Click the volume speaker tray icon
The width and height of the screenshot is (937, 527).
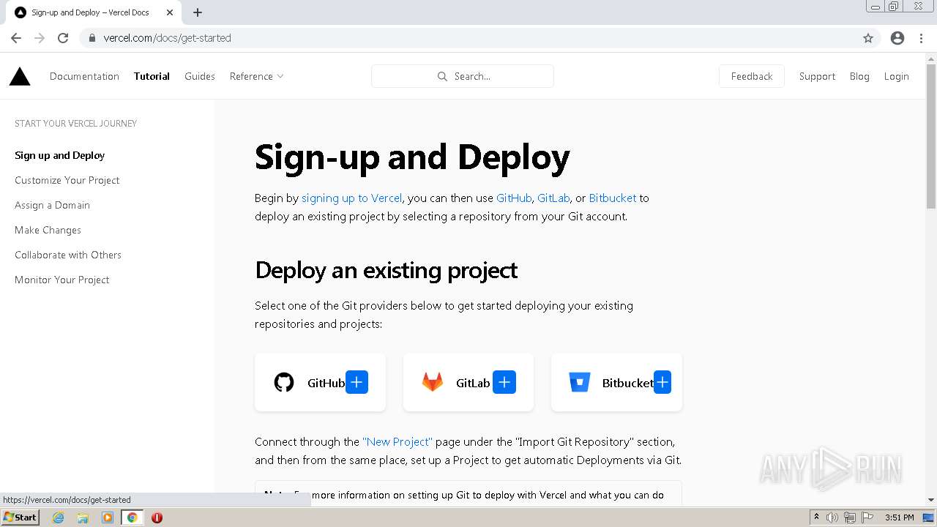click(832, 517)
